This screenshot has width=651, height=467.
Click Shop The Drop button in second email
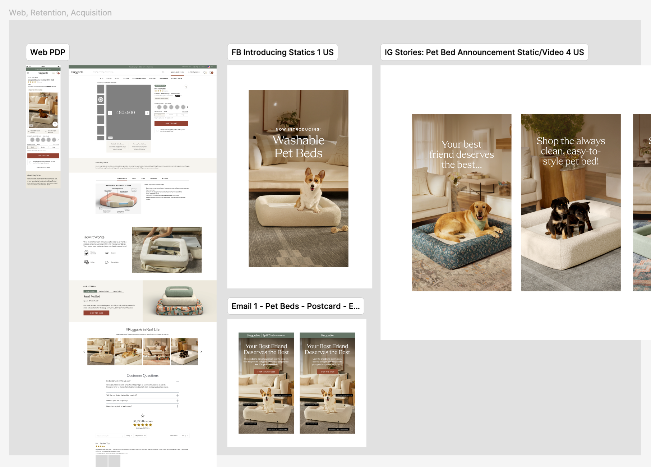[327, 372]
